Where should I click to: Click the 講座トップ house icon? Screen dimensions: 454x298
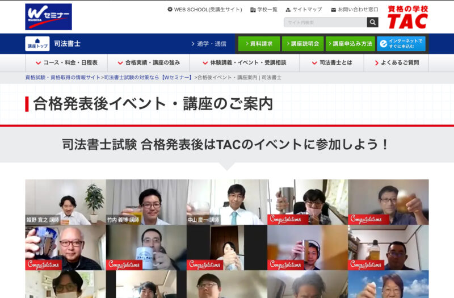point(37,44)
